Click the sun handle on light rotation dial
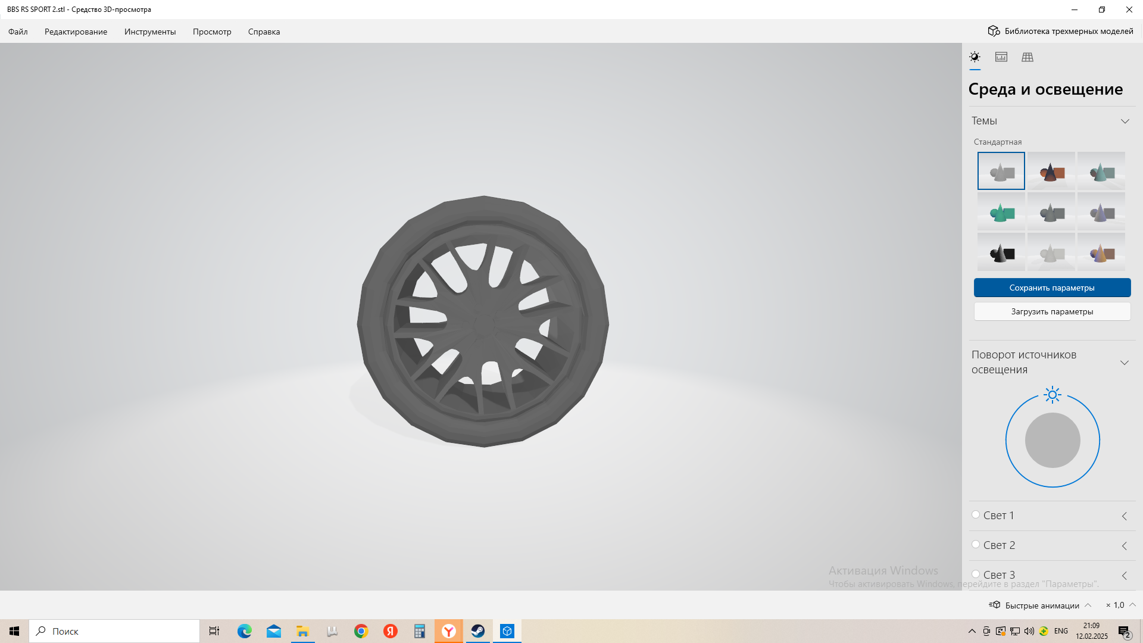 [1053, 395]
